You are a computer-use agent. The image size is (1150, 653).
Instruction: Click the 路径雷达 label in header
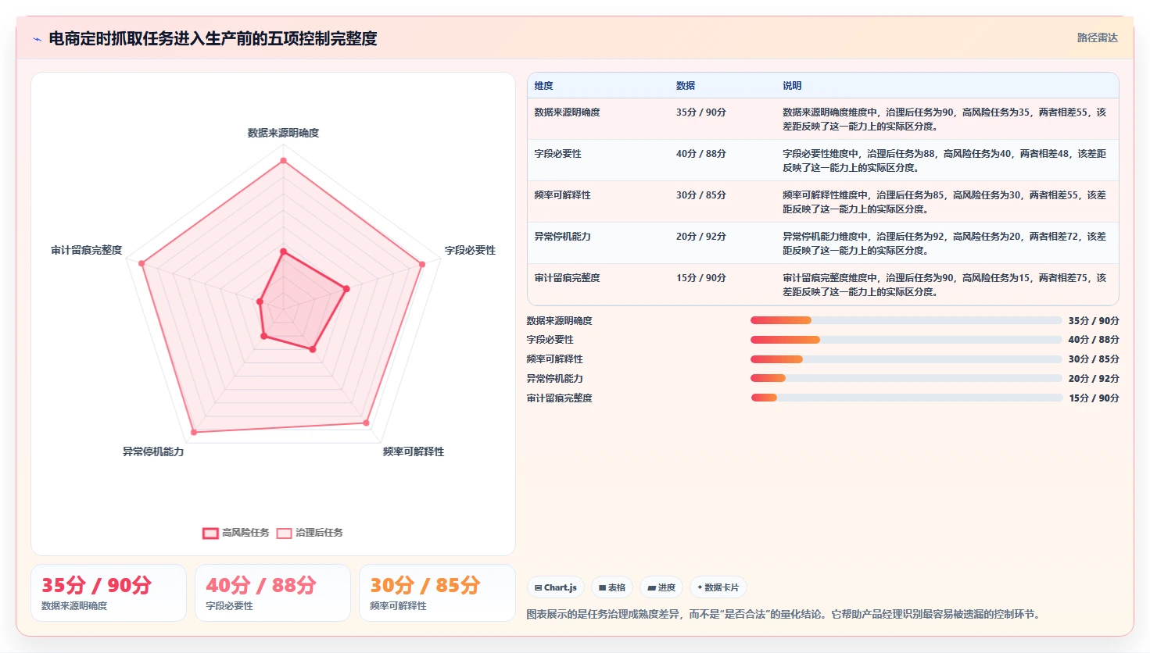tap(1097, 37)
